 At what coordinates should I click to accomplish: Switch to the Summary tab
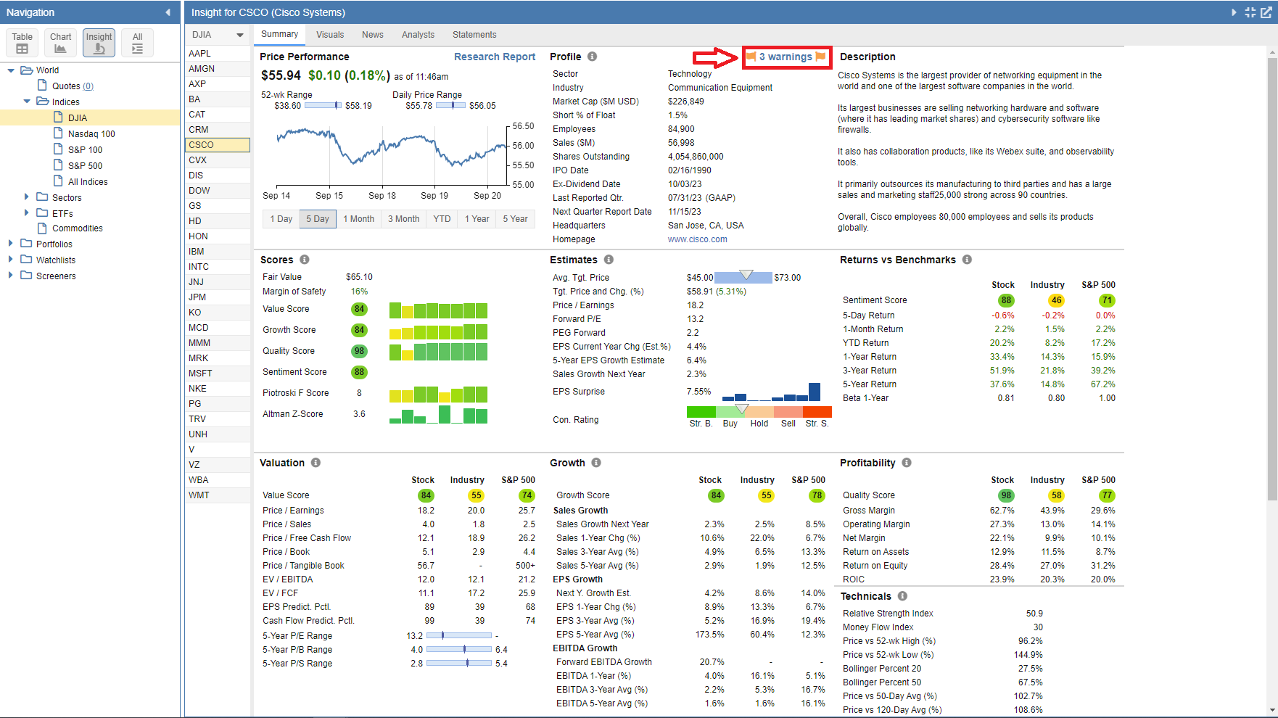pos(279,34)
